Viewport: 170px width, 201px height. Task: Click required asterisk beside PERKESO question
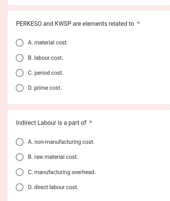(x=138, y=23)
